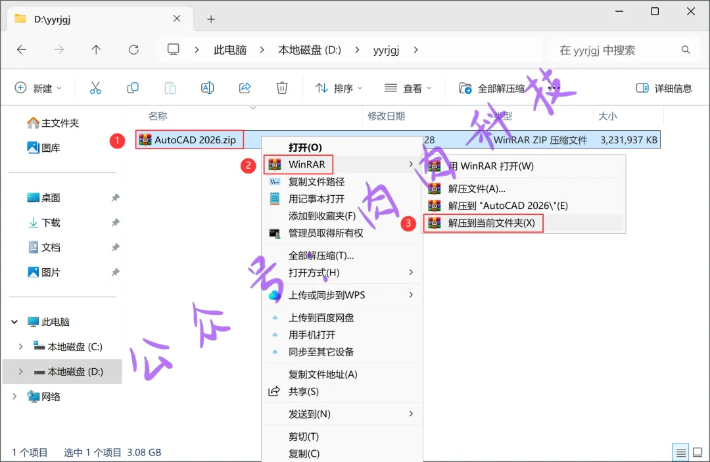This screenshot has height=462, width=710.
Task: Go forward with the right arrow
Action: click(59, 50)
